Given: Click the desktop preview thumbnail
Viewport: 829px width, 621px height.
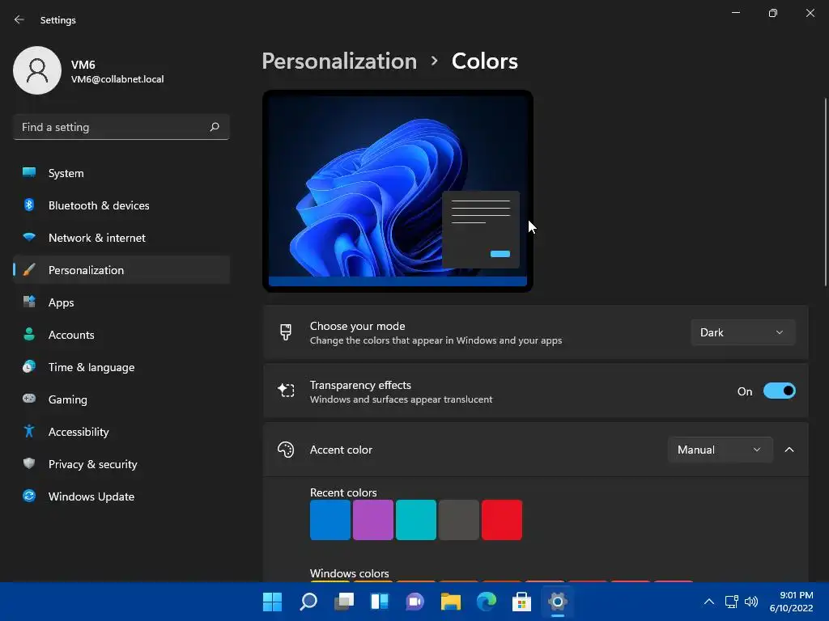Looking at the screenshot, I should [397, 191].
